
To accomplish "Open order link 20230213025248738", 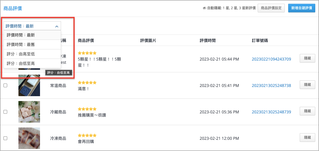I will click(x=271, y=86).
